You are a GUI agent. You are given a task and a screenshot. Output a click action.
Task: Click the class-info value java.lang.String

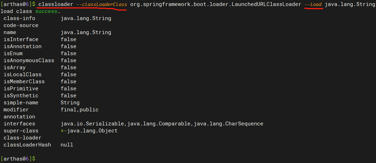point(86,18)
